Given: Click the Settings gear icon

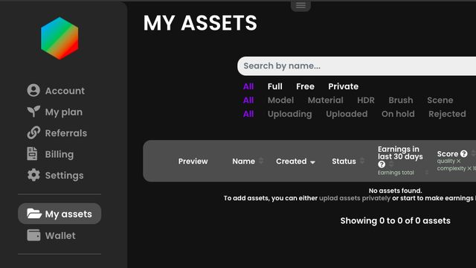Looking at the screenshot, I should click(x=33, y=175).
